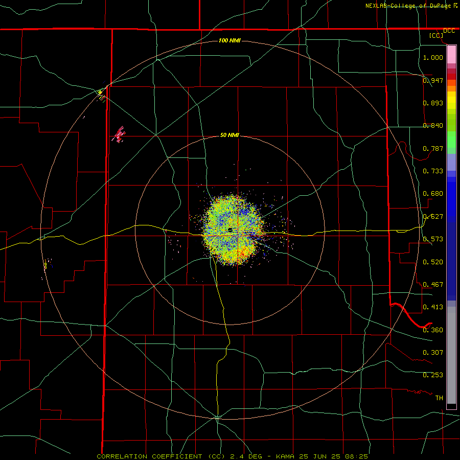Click the pink segment of the color bar

coord(451,55)
